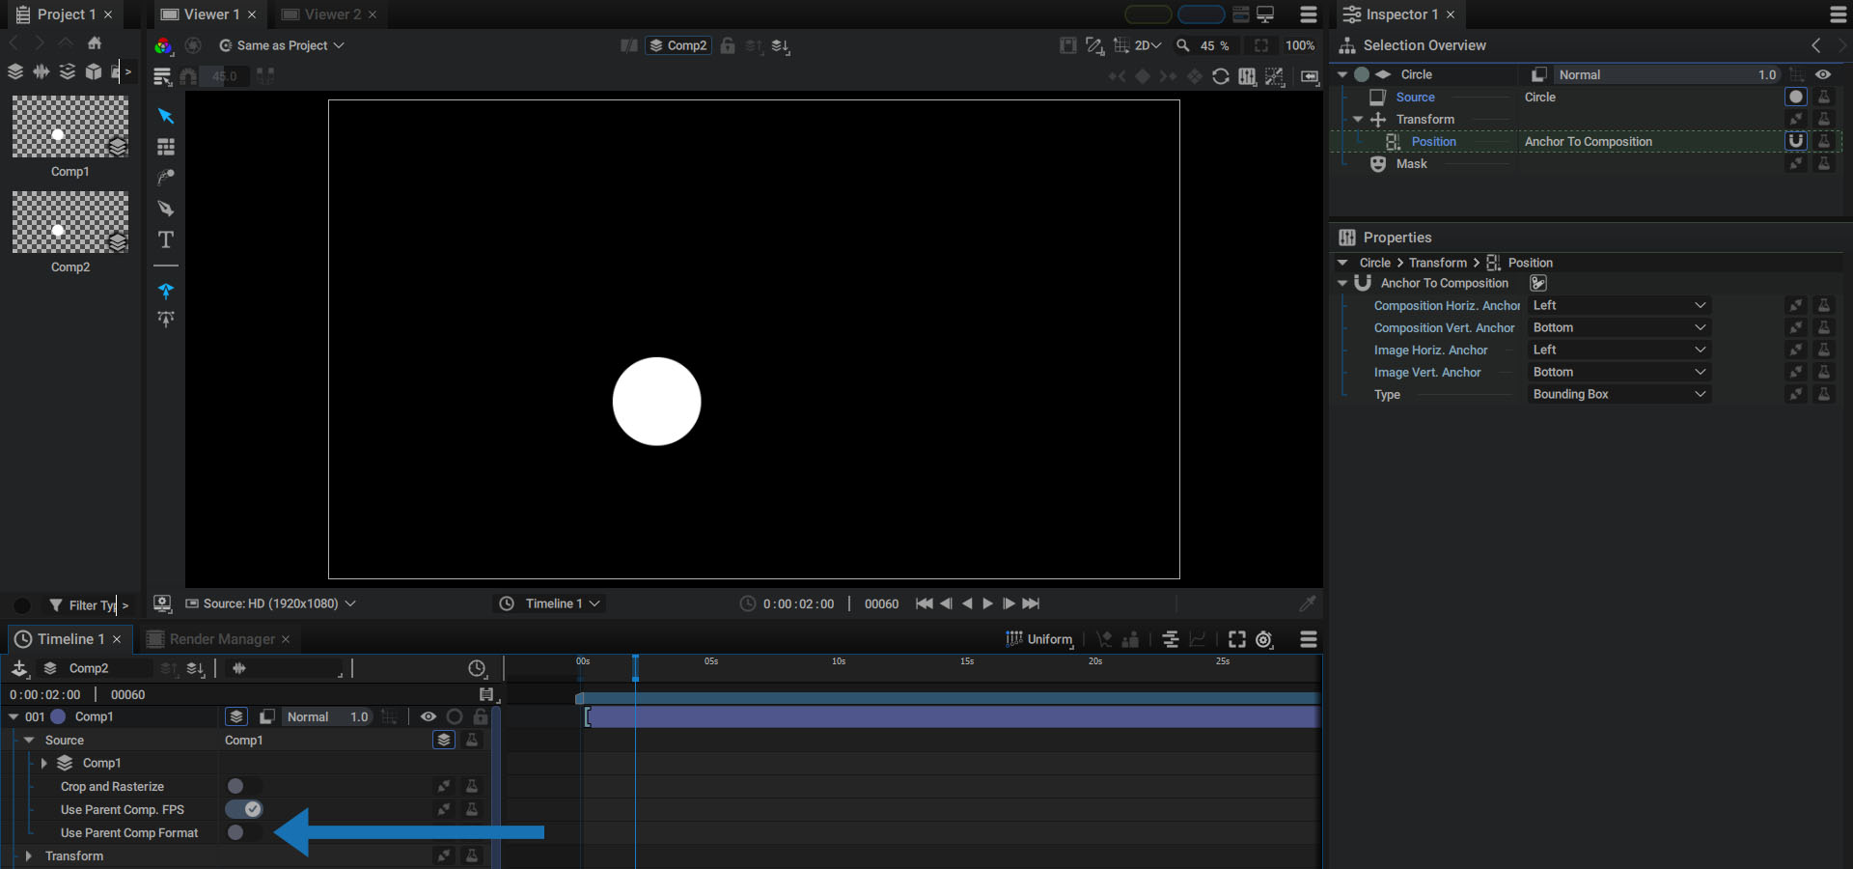Click the home icon in Project panel
This screenshot has height=869, width=1853.
click(95, 43)
